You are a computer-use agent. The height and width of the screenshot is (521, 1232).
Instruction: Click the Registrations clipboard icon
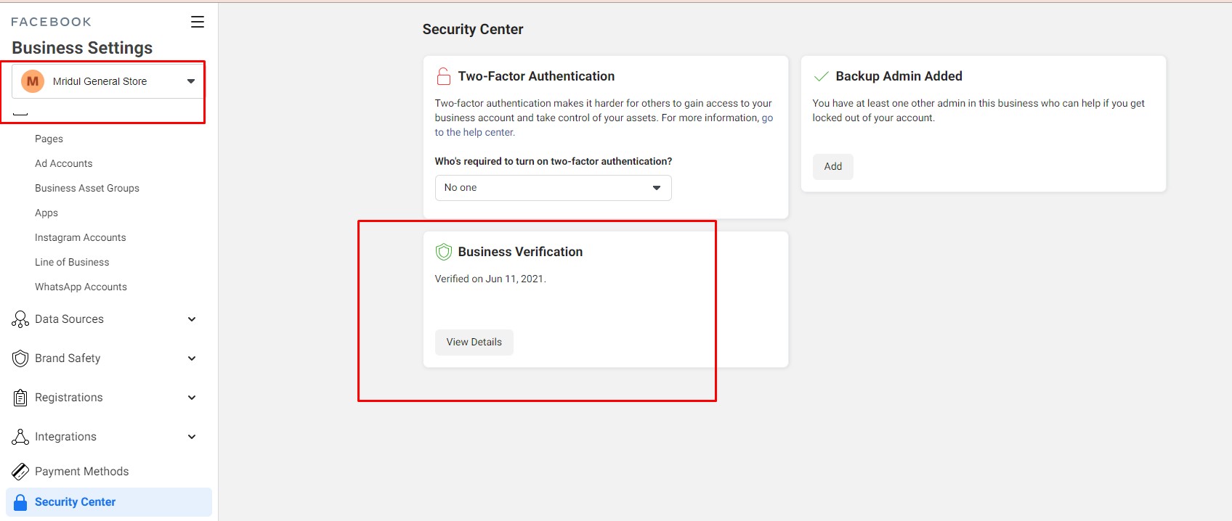pyautogui.click(x=20, y=398)
